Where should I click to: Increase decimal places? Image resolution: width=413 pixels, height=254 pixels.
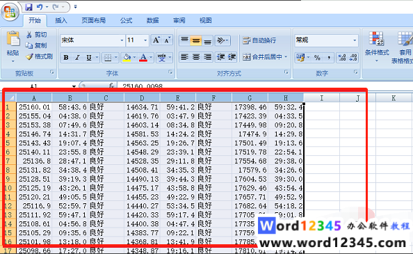(x=342, y=58)
